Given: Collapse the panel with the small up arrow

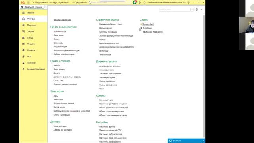Looking at the screenshot, I should pyautogui.click(x=201, y=10).
